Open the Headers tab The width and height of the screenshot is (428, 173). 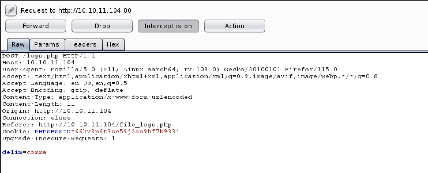pos(83,45)
